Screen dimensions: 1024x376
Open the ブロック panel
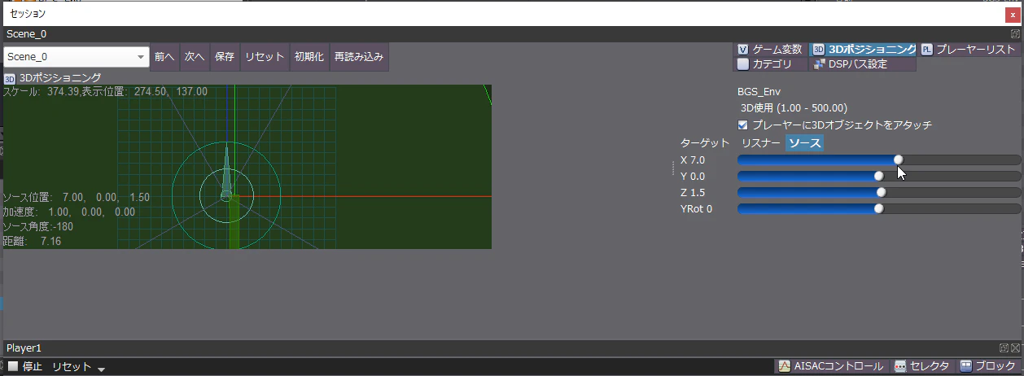click(987, 366)
